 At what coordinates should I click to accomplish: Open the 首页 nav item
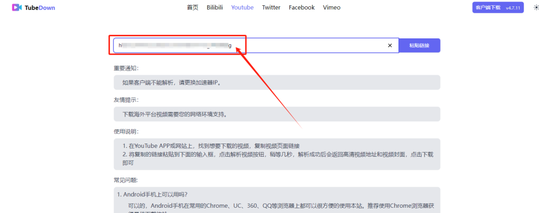pos(193,7)
